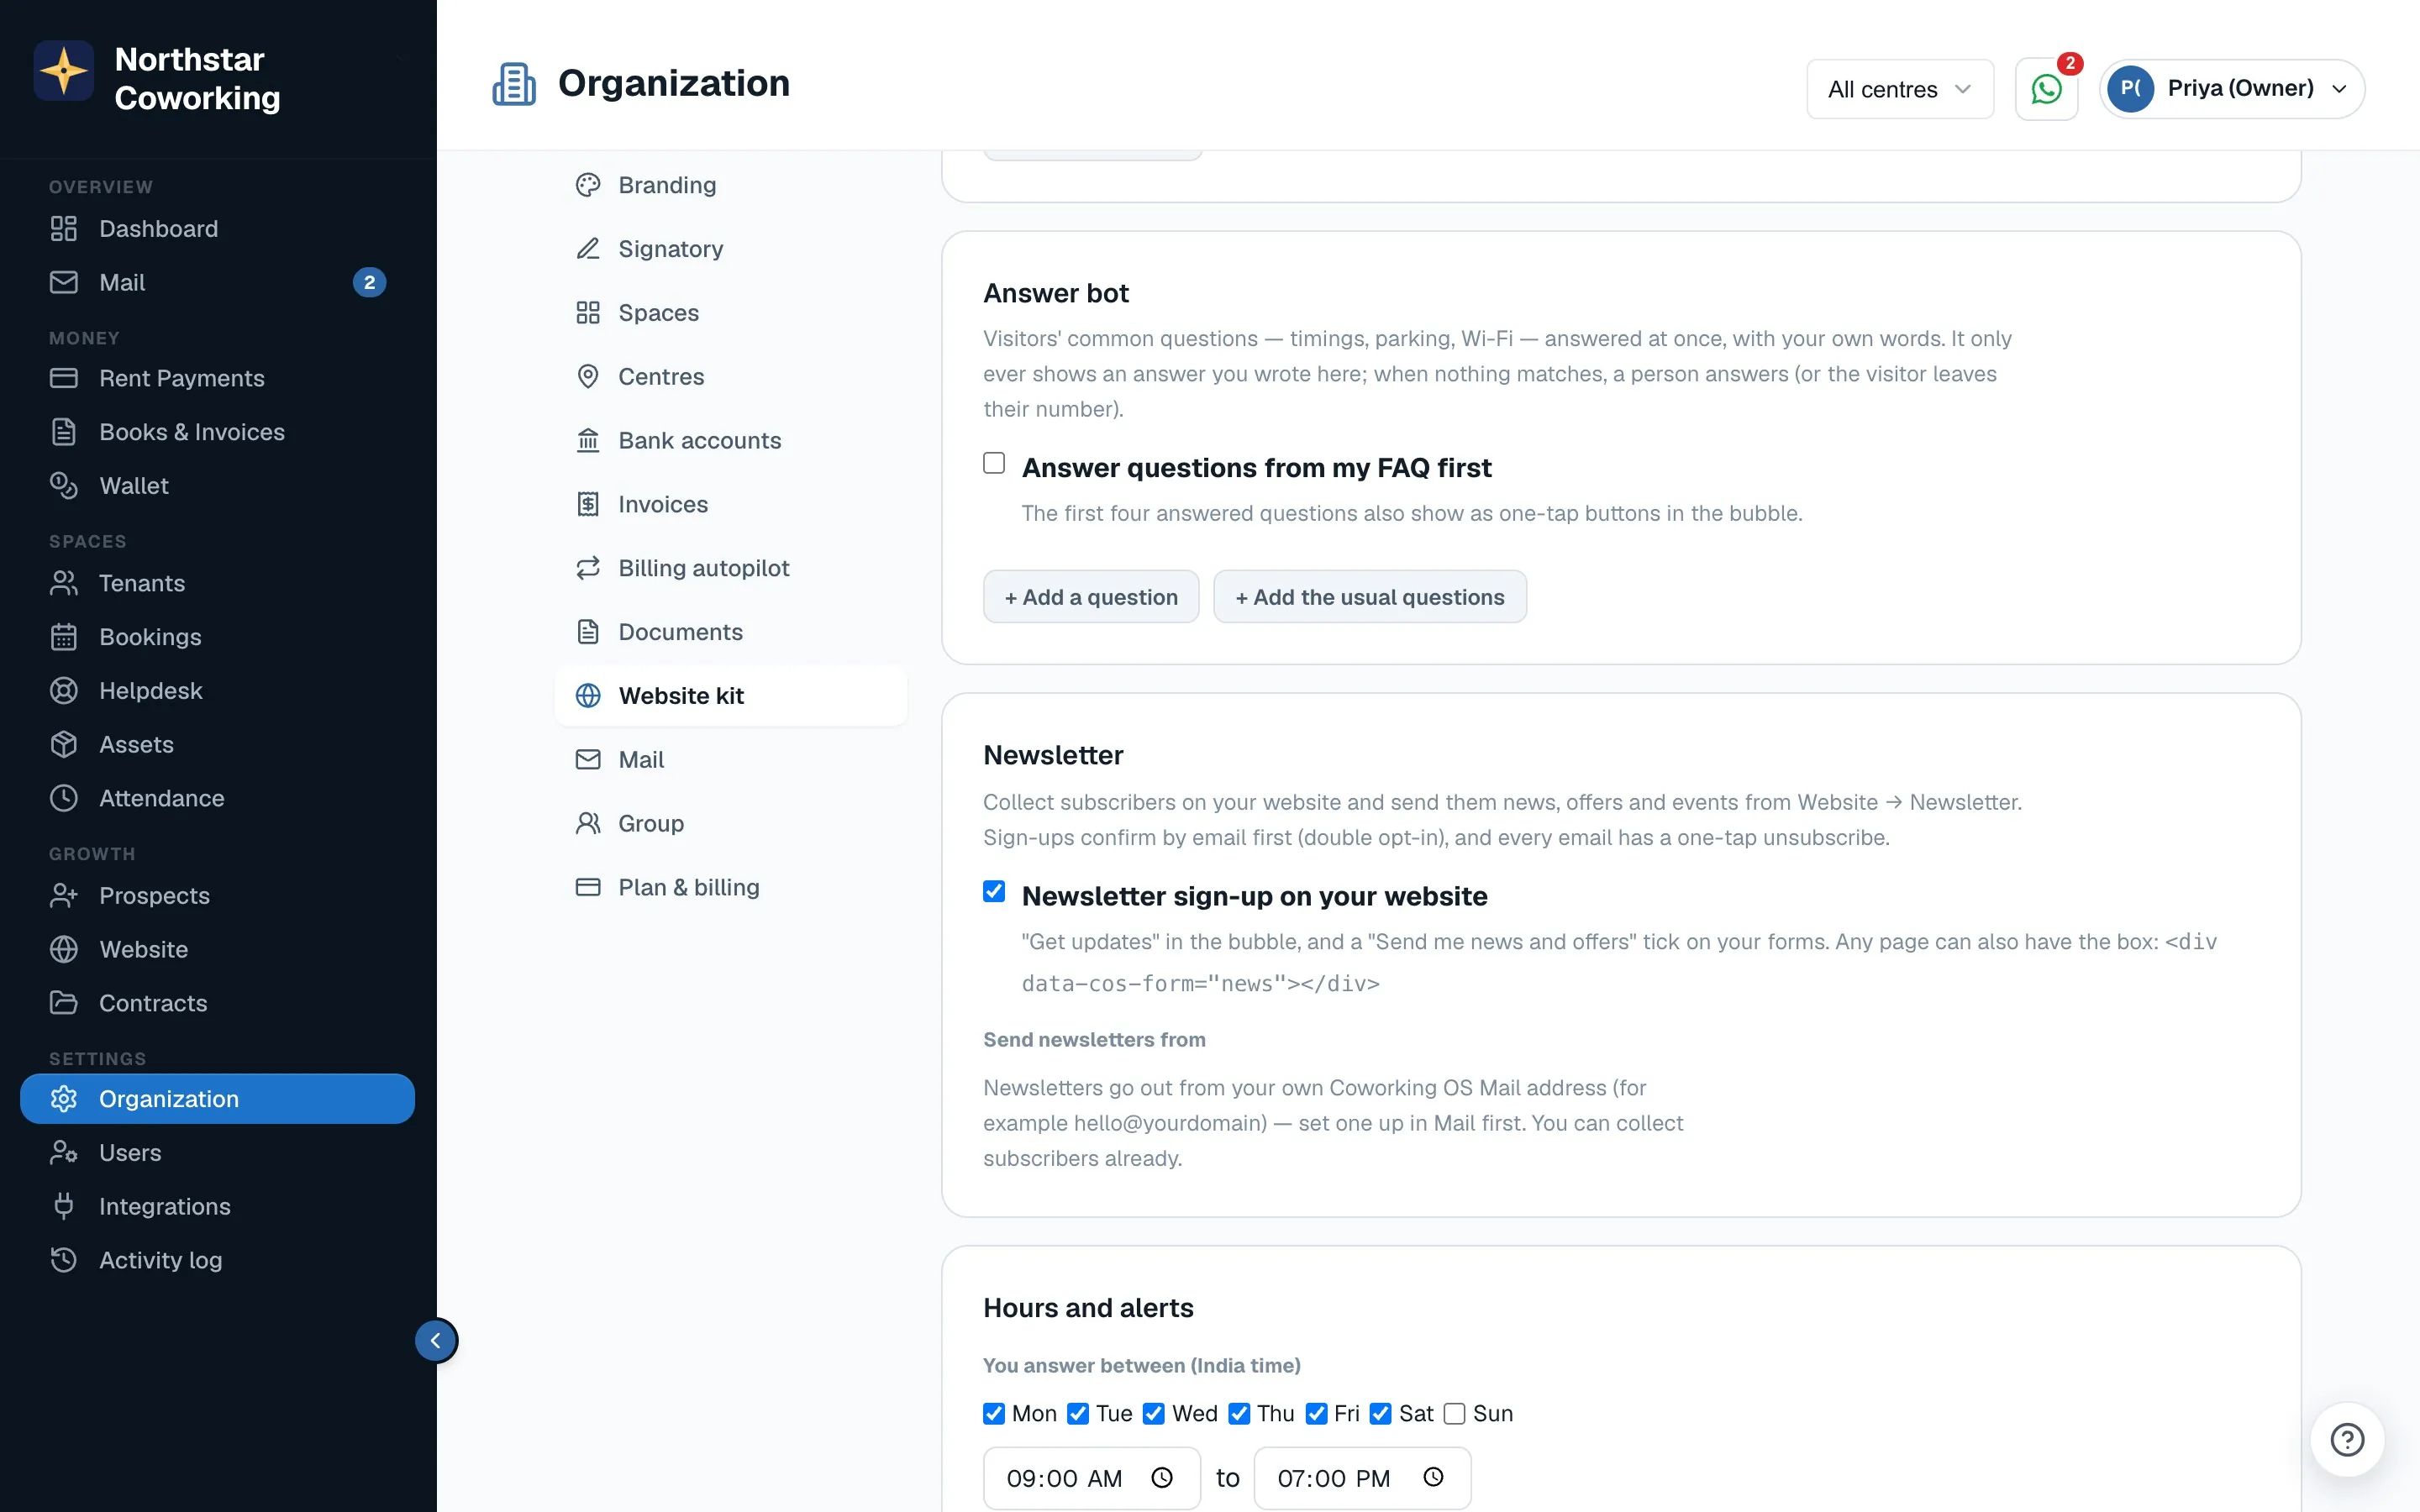The height and width of the screenshot is (1512, 2420).
Task: Click the Tenants sidebar icon
Action: 64,583
